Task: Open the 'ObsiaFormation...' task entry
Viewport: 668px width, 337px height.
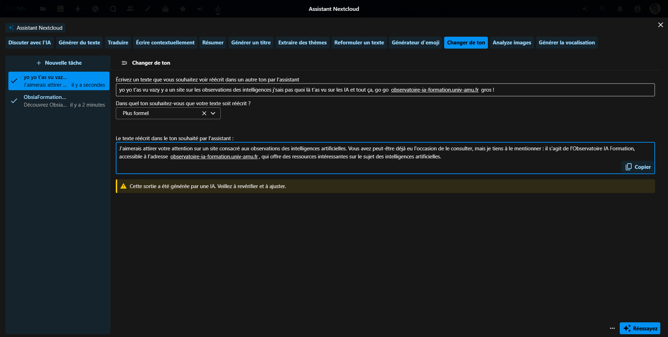Action: (x=59, y=101)
